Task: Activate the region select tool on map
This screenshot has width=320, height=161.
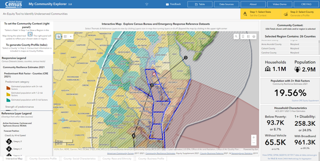Action: point(59,36)
